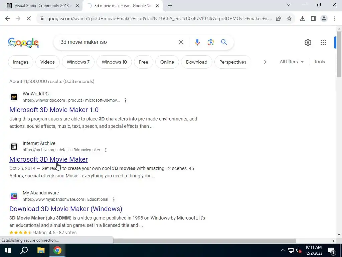Close the Visual Studio Community 2013 tab
This screenshot has height=257, width=342.
77,6
